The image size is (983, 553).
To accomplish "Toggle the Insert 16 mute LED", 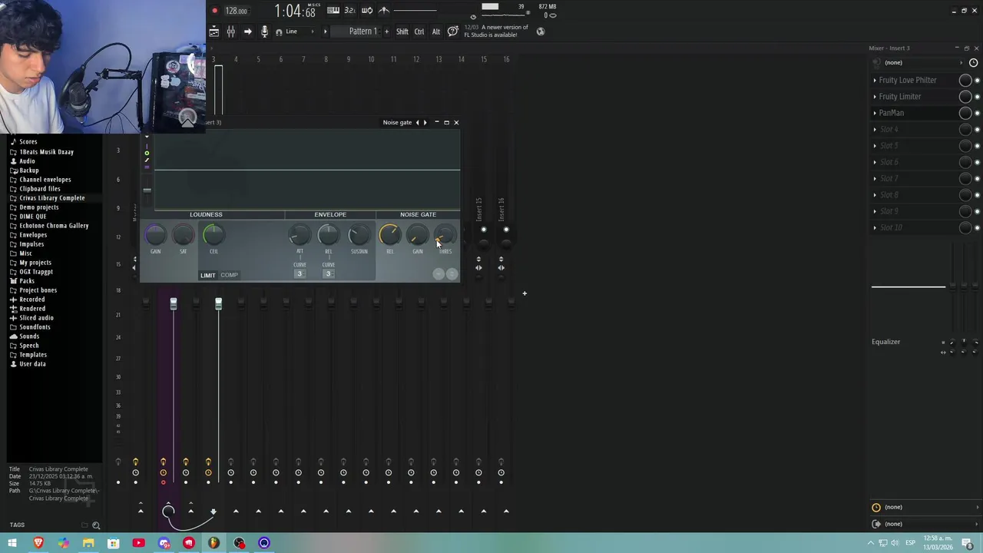I will 506,230.
